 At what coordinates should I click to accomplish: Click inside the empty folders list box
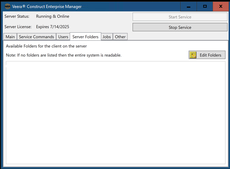click(x=116, y=113)
